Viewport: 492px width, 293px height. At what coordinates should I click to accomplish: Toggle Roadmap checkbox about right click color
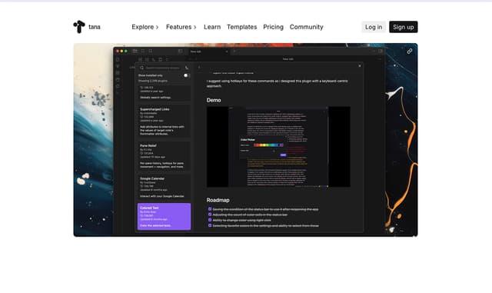click(210, 220)
